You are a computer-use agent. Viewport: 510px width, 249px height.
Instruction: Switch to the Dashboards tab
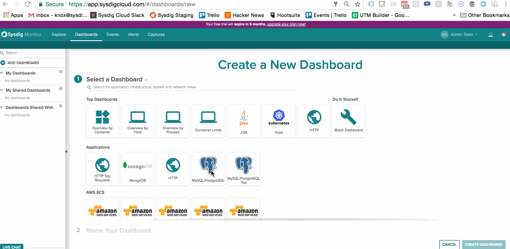click(86, 34)
